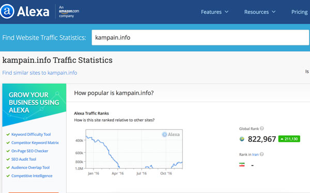Click the Iran flag icon
310x193 pixels.
pos(242,165)
